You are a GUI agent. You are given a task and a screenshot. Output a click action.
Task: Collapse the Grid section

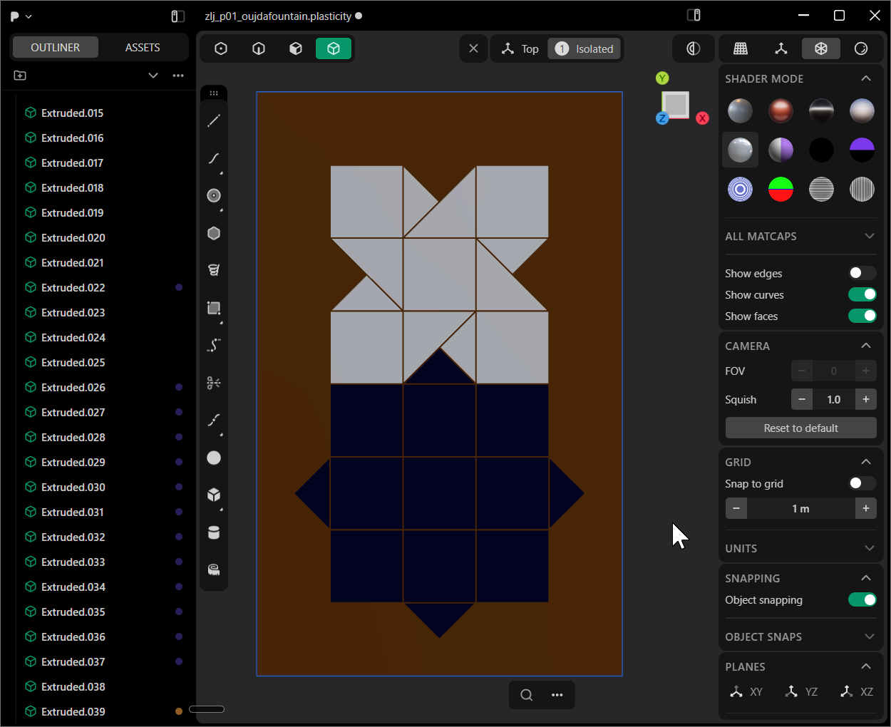click(866, 462)
